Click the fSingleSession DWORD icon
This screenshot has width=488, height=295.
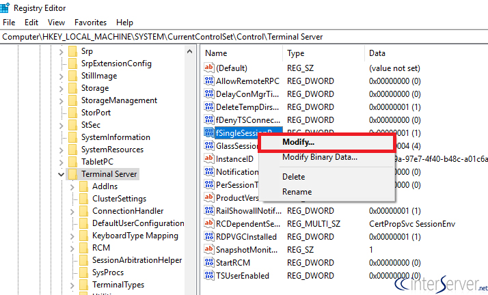click(209, 132)
